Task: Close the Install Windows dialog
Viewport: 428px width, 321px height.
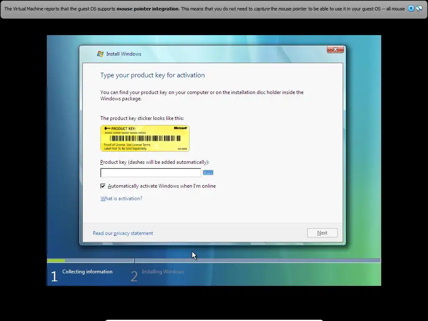Action: 335,49
